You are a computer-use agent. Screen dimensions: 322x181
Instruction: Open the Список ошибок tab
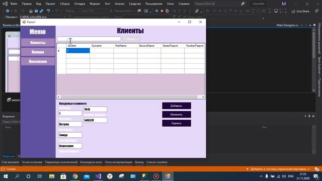(x=156, y=162)
